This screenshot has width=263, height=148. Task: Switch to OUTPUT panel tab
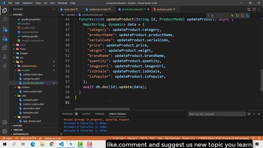86,114
